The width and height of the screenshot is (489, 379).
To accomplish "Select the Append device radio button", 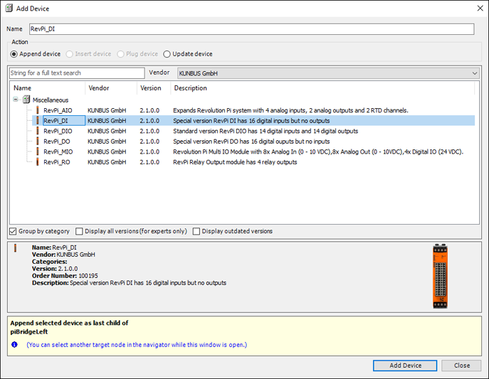I will tap(14, 54).
